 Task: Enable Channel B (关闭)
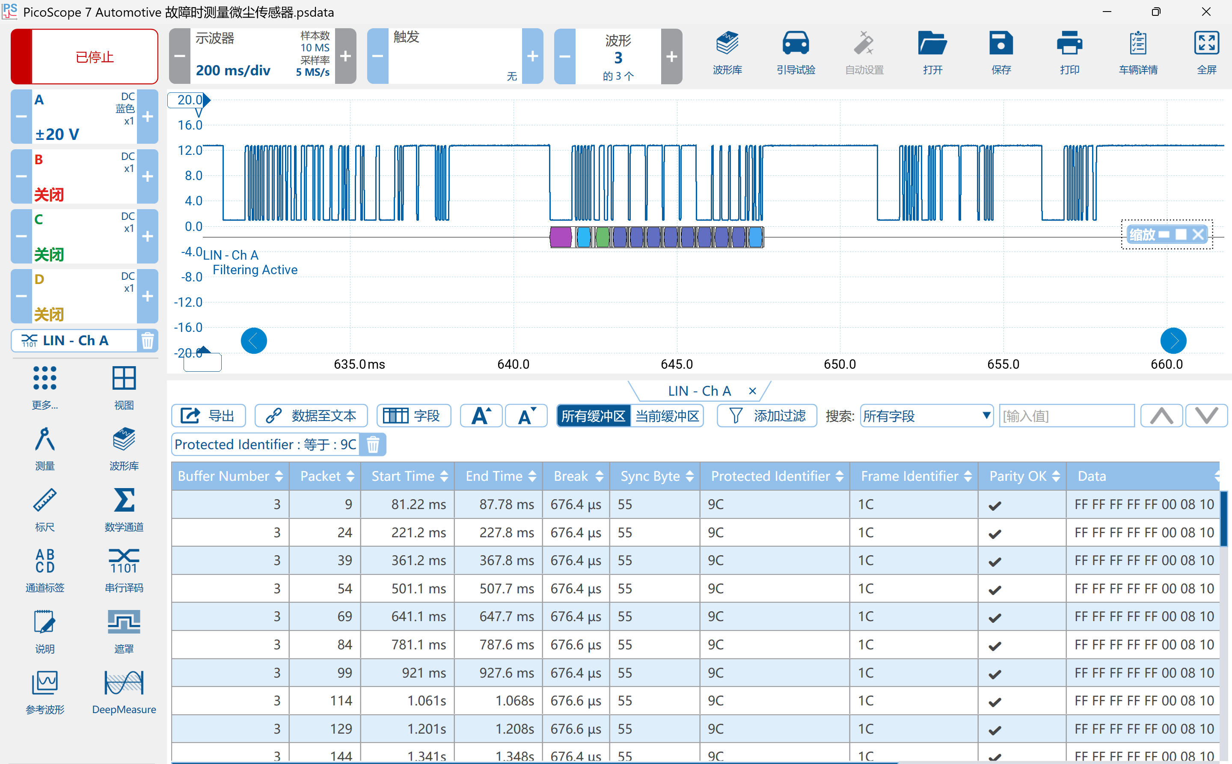84,176
